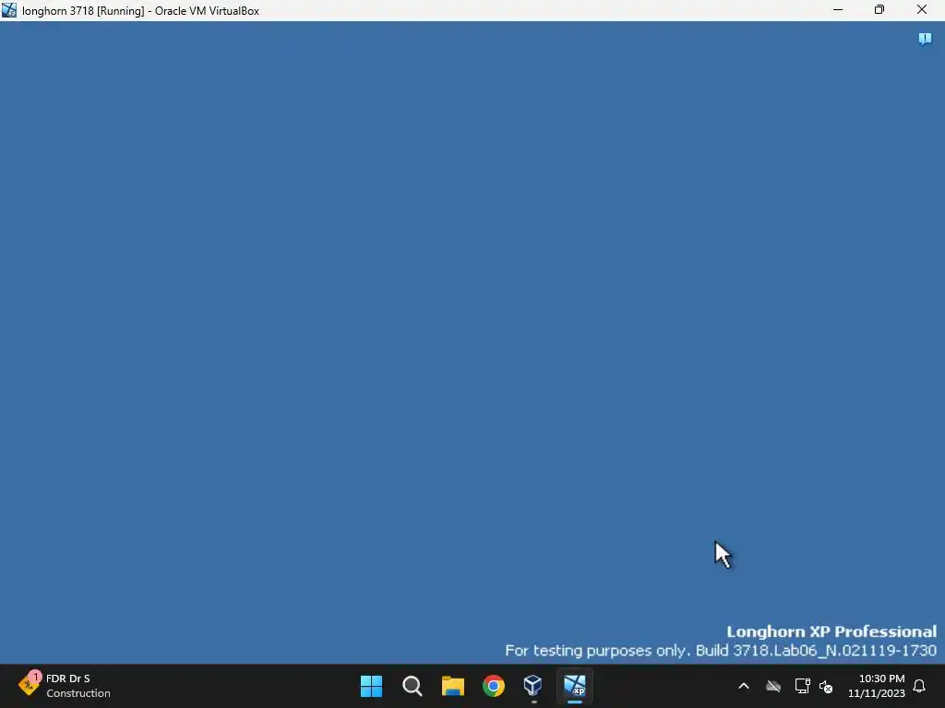Open the VirtualBox notification center icon
Image resolution: width=945 pixels, height=708 pixels.
[925, 39]
